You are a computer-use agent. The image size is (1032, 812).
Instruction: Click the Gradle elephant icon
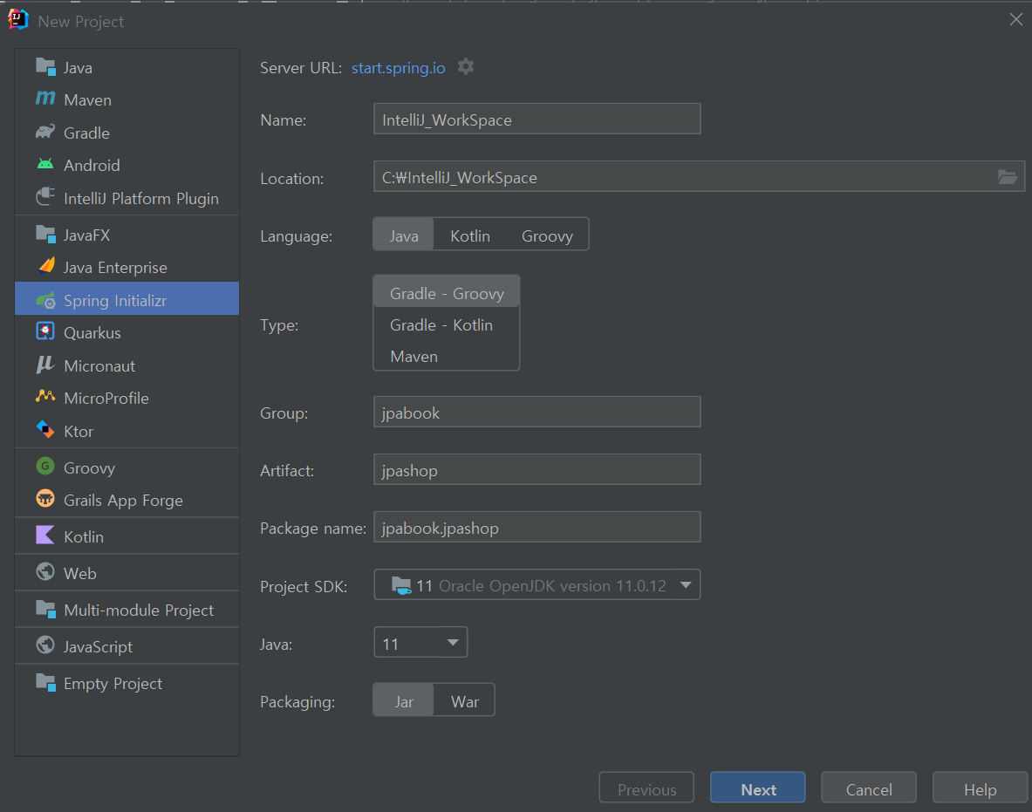(x=45, y=132)
